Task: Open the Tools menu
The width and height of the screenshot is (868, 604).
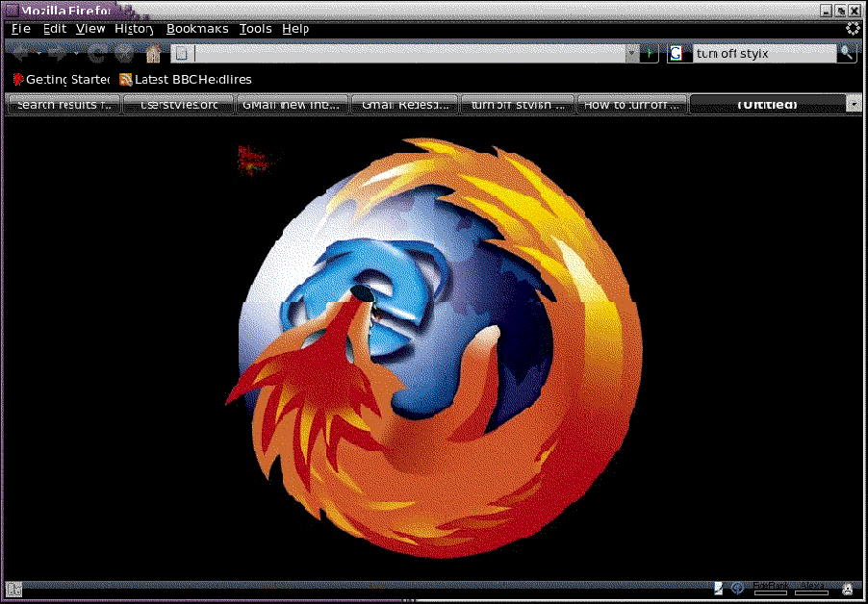Action: point(255,29)
